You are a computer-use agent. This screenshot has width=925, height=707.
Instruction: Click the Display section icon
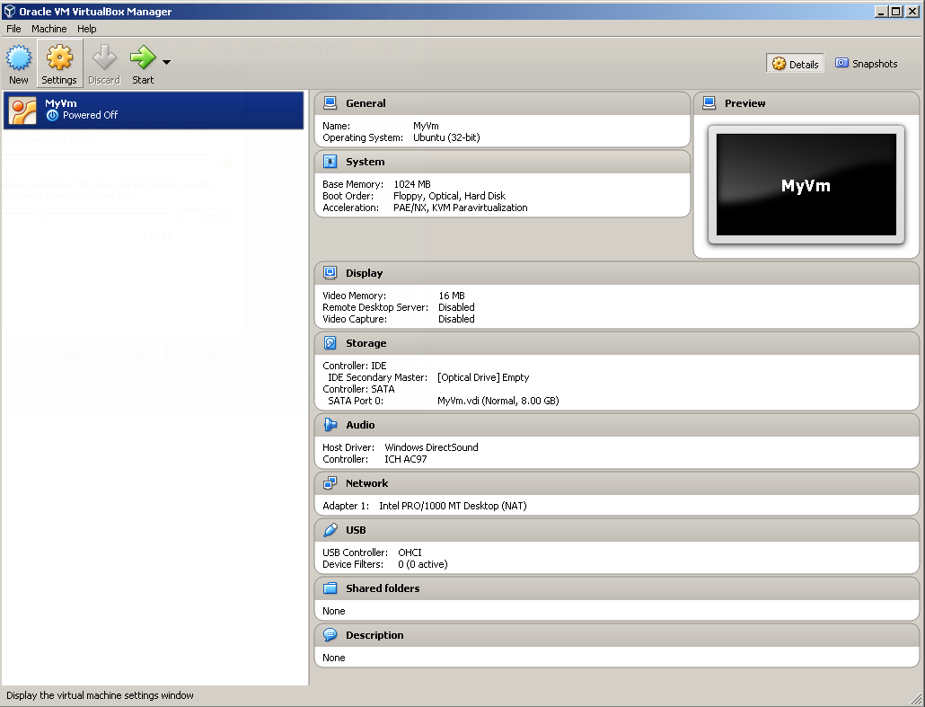[330, 273]
